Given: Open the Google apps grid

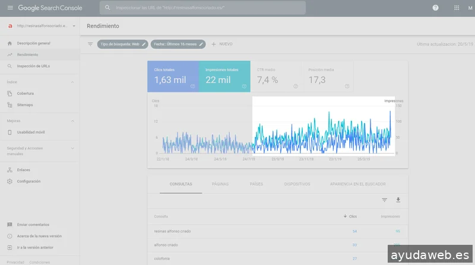Looking at the screenshot, I should tap(456, 8).
